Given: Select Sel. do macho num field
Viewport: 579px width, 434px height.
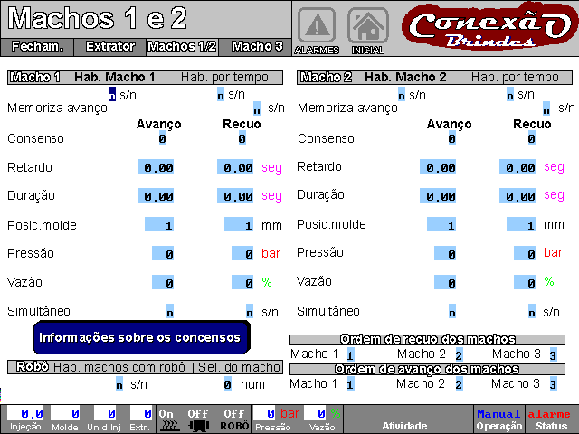Looking at the screenshot, I should pos(228,384).
